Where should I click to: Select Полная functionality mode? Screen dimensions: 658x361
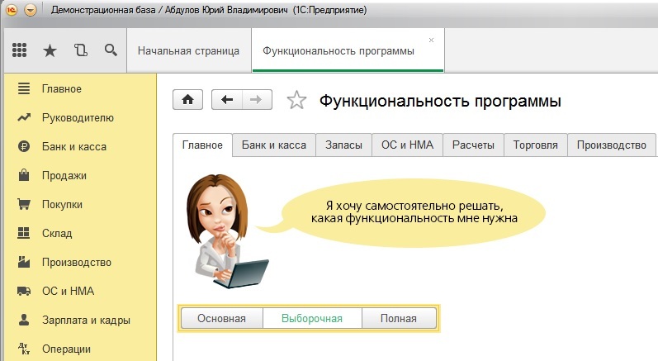pyautogui.click(x=399, y=319)
